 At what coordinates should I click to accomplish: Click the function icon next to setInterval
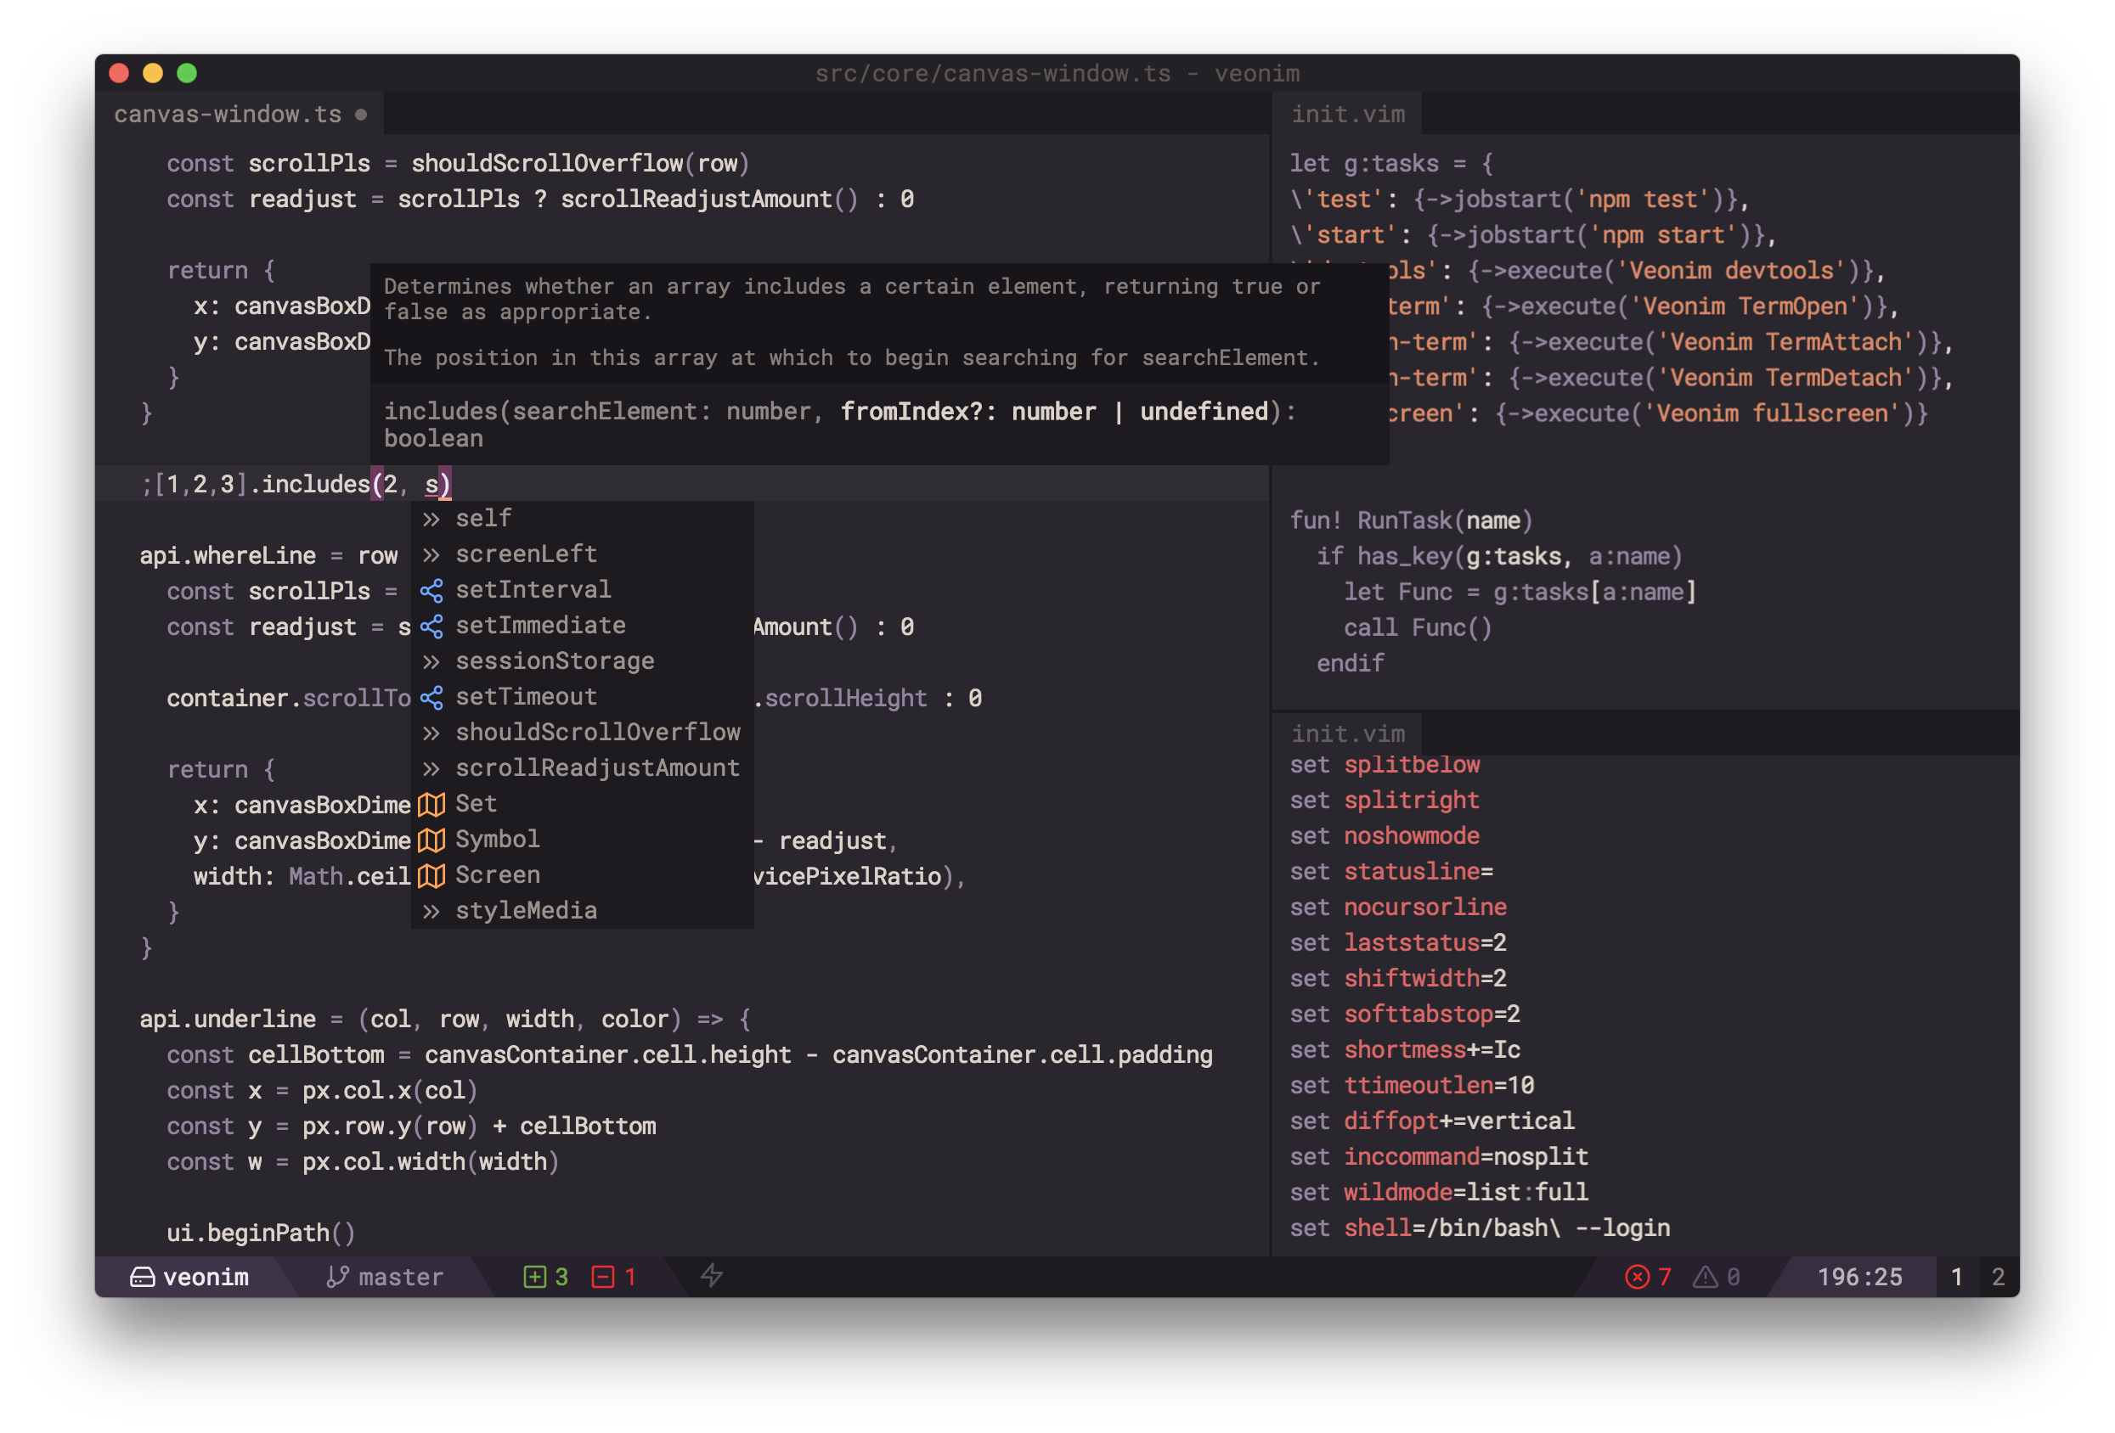431,591
